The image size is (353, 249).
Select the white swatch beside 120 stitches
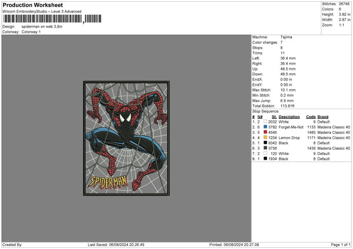click(265, 153)
